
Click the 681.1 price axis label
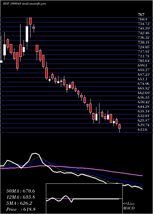pos(143,79)
